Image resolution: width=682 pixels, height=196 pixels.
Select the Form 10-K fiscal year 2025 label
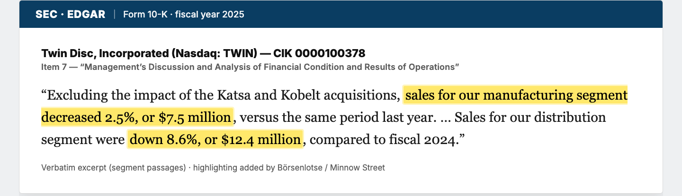click(x=184, y=14)
